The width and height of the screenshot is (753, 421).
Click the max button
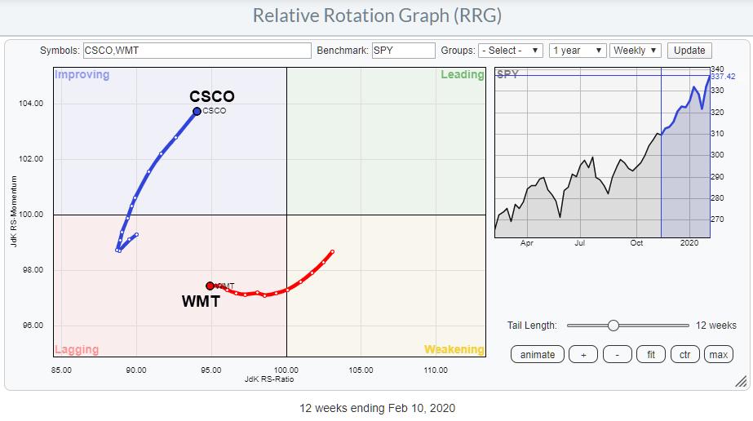(x=719, y=355)
